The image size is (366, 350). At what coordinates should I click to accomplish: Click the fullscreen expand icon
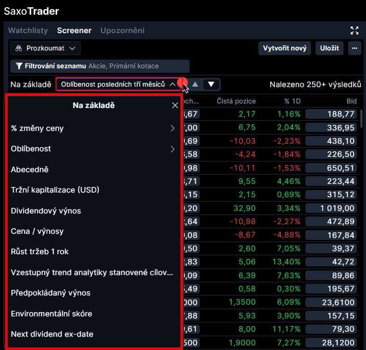coord(355,31)
